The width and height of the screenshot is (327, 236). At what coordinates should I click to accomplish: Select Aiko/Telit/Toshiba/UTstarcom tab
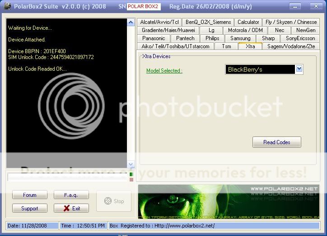click(x=175, y=46)
